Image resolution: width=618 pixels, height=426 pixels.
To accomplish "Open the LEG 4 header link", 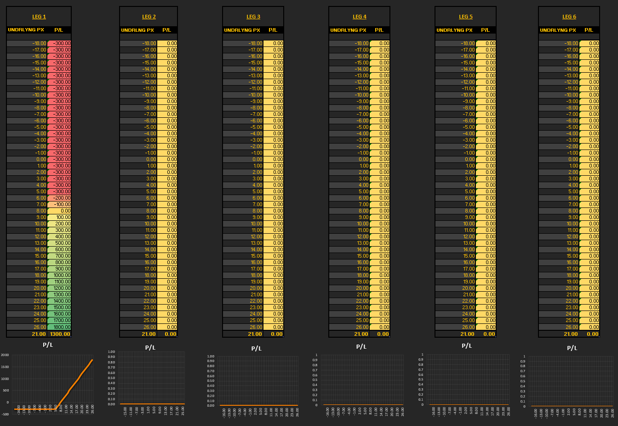I will point(360,17).
